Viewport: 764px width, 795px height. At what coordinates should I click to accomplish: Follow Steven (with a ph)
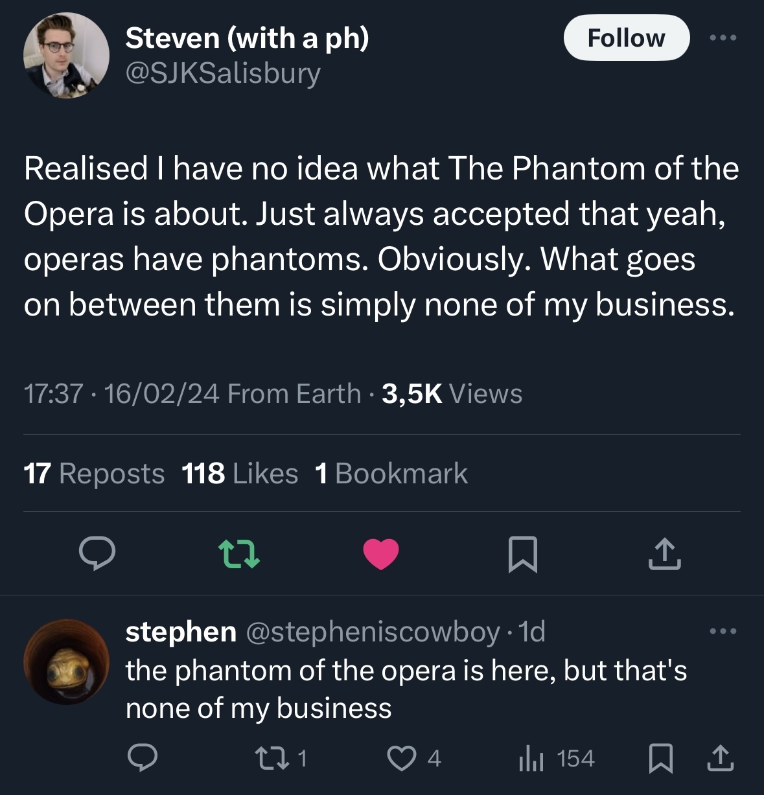point(626,38)
